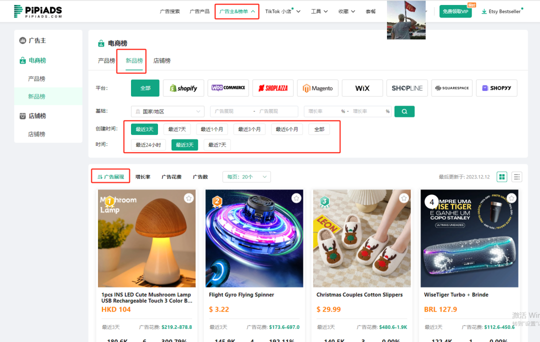Screen dimensions: 540x342
Task: Open 广告搜索 in top navigation
Action: tap(170, 11)
